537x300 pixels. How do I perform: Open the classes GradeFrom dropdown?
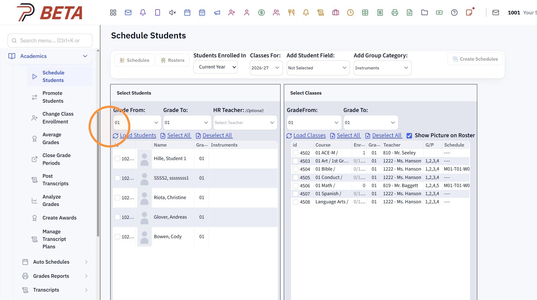click(314, 123)
